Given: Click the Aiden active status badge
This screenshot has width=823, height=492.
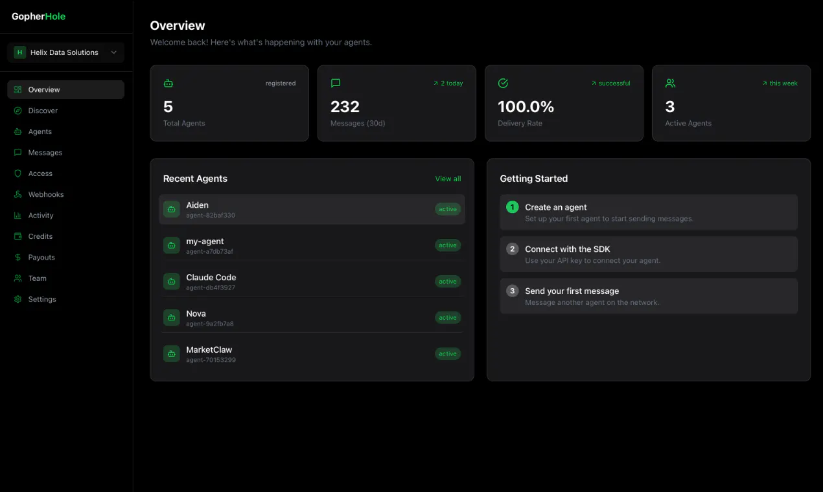Looking at the screenshot, I should click(x=448, y=209).
